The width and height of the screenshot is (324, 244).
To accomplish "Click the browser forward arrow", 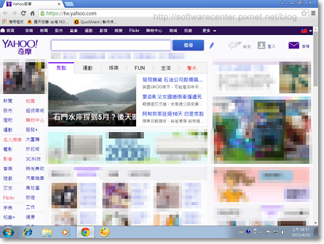I will (14, 14).
